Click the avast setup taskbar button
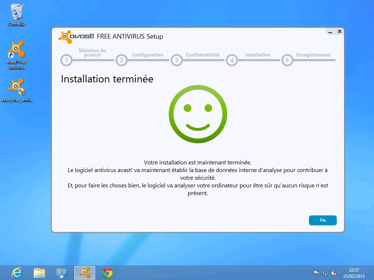Screen dimensions: 374x280 click(x=85, y=272)
